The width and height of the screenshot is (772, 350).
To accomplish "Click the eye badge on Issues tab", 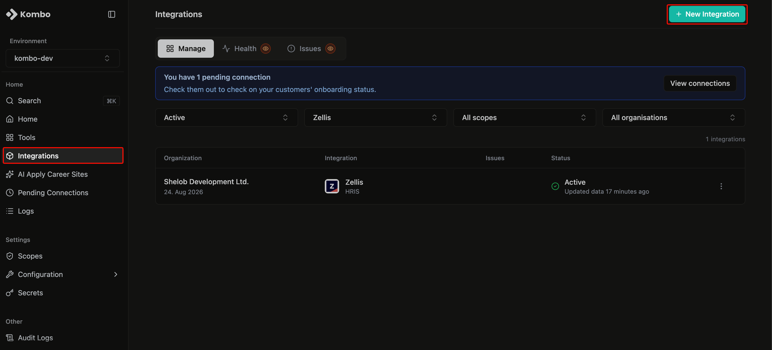I will coord(330,49).
